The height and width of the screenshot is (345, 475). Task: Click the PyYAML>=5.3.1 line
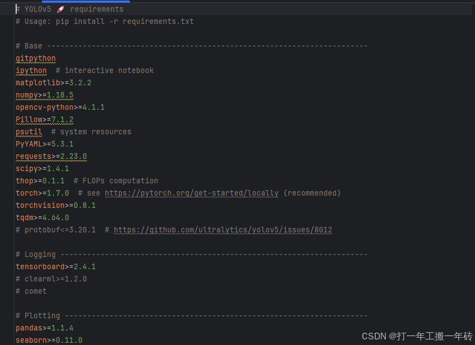(x=44, y=144)
